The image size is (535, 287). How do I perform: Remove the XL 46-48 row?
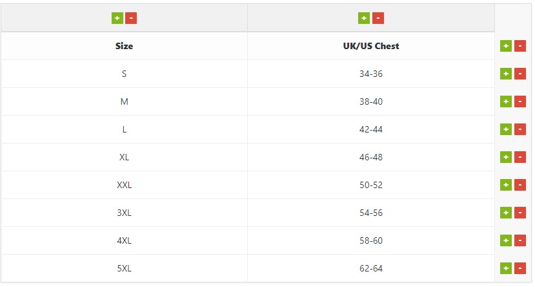520,157
